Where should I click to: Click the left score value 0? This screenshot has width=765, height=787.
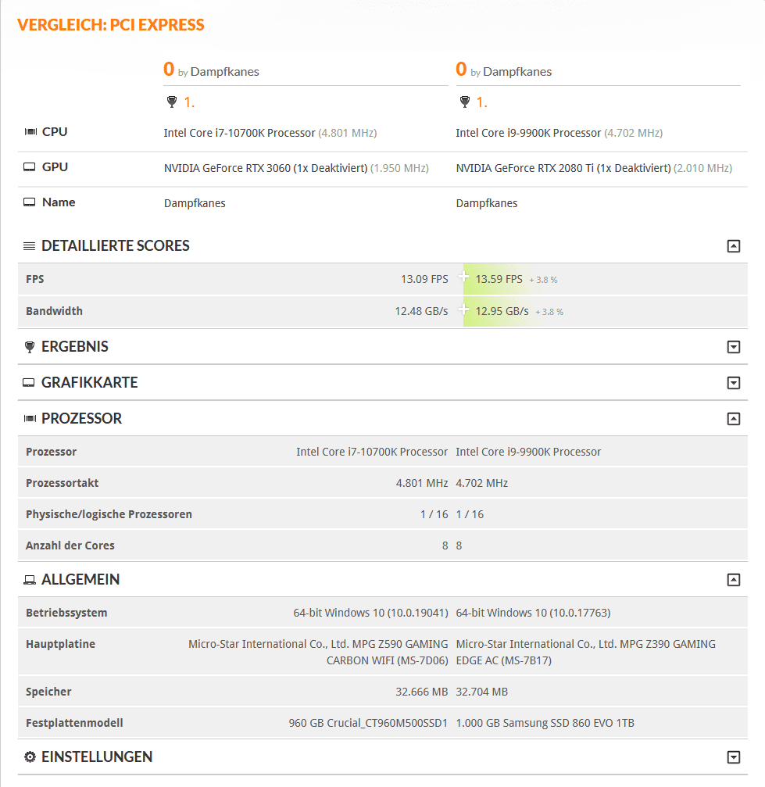[x=169, y=70]
